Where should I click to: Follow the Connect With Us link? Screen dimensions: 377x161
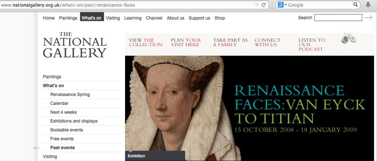pos(268,42)
